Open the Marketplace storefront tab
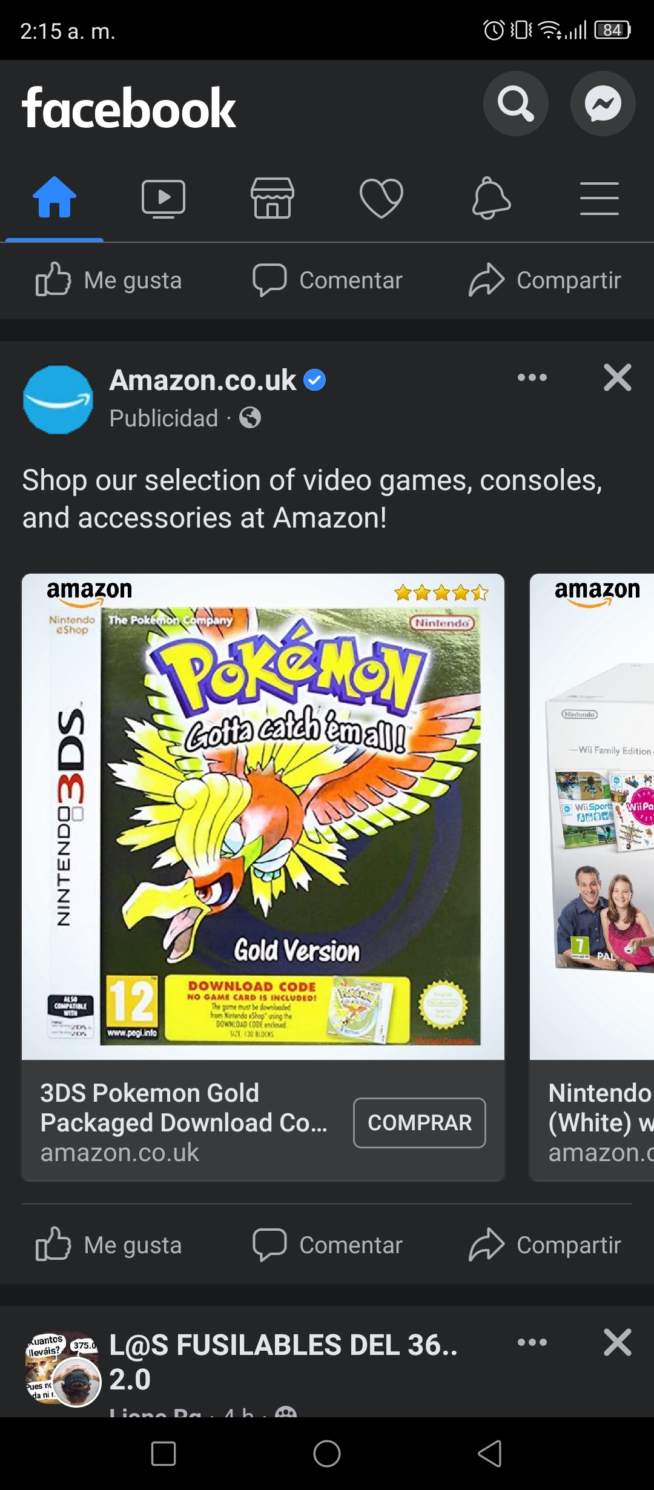 (272, 198)
